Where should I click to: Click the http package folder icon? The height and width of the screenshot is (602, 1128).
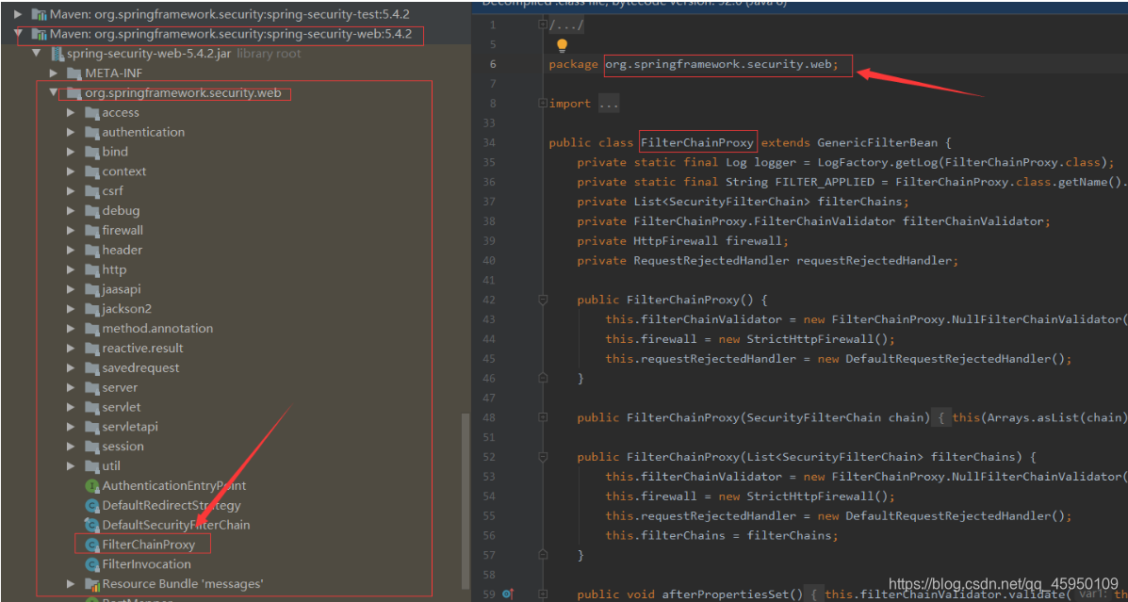click(91, 269)
